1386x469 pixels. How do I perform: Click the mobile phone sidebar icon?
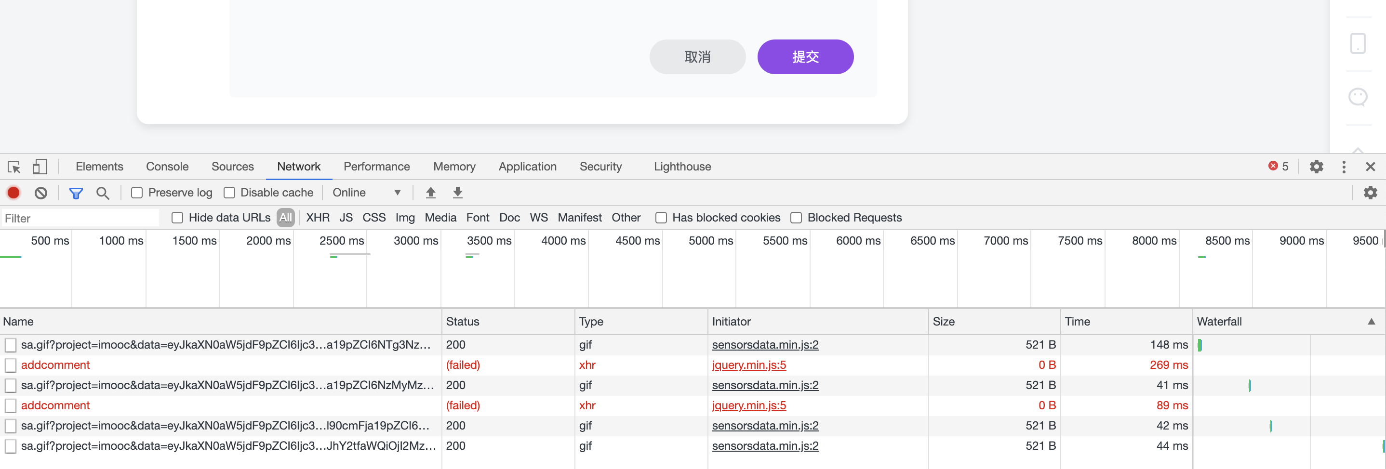click(1358, 43)
